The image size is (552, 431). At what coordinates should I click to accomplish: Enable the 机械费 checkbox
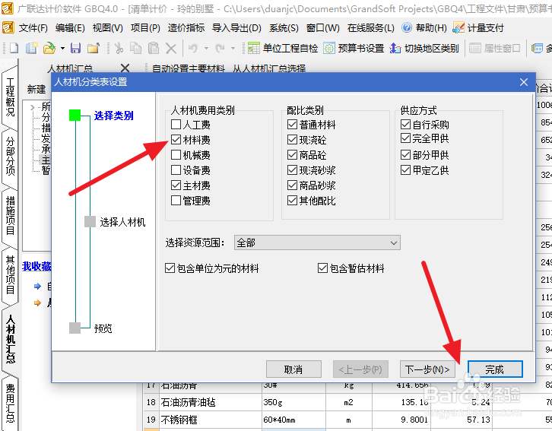coord(176,155)
